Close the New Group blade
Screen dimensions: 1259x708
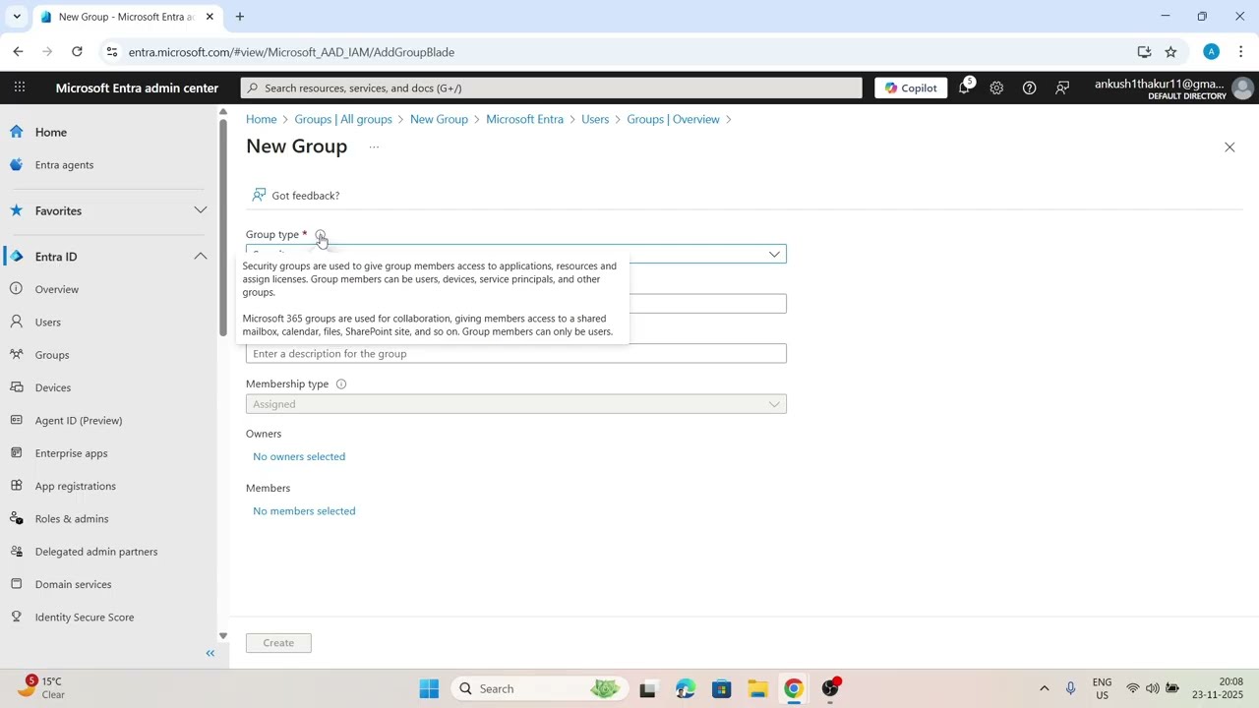[x=1229, y=147]
